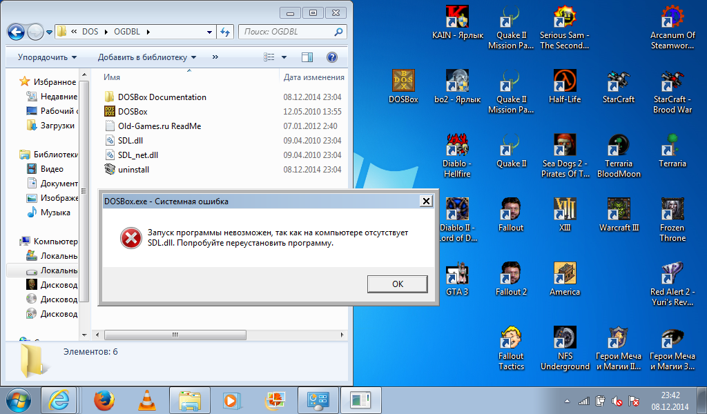Select Видео library in sidebar
This screenshot has width=707, height=414.
(46, 169)
